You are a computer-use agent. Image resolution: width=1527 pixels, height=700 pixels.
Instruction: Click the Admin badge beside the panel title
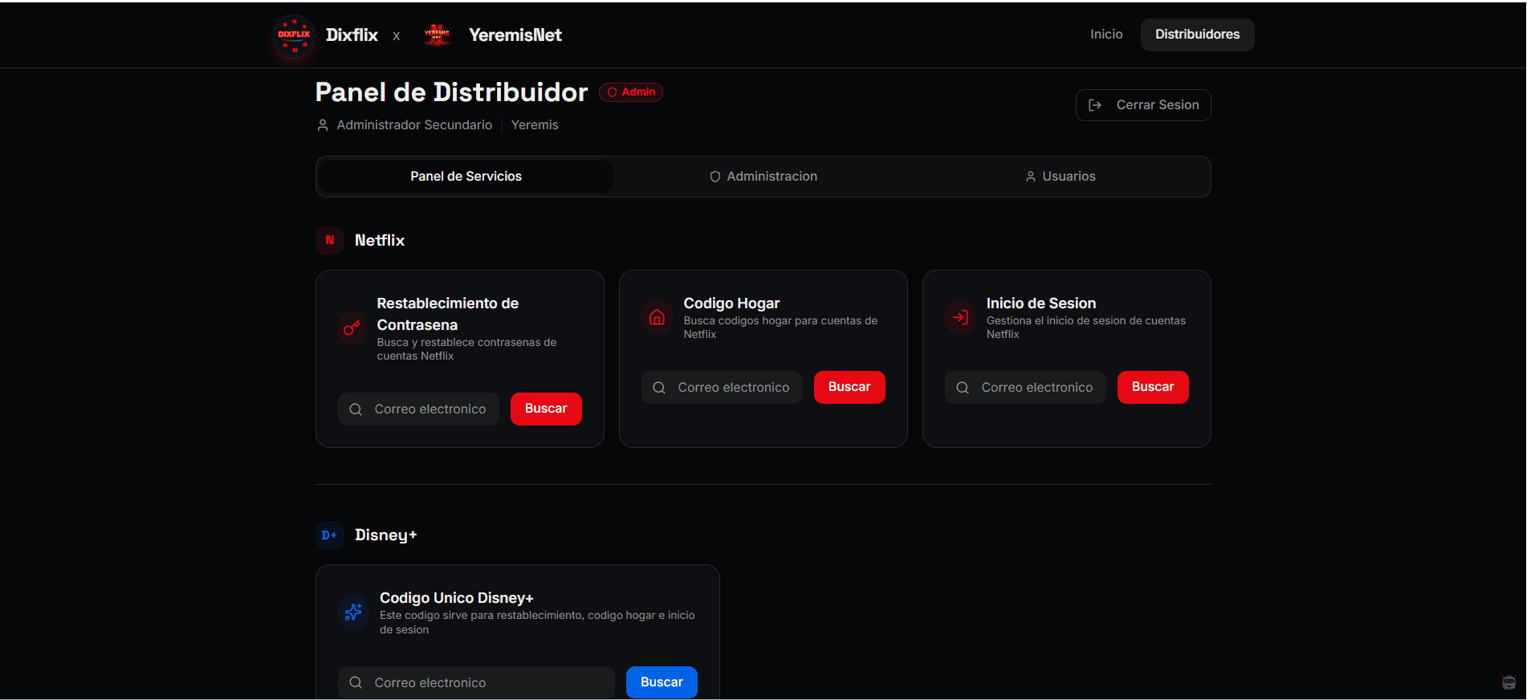pos(631,92)
